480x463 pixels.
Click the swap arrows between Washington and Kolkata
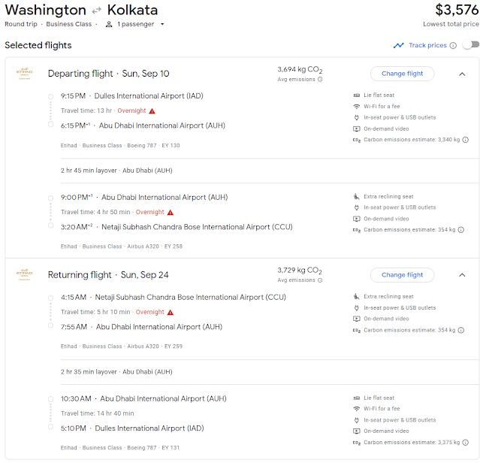(96, 11)
